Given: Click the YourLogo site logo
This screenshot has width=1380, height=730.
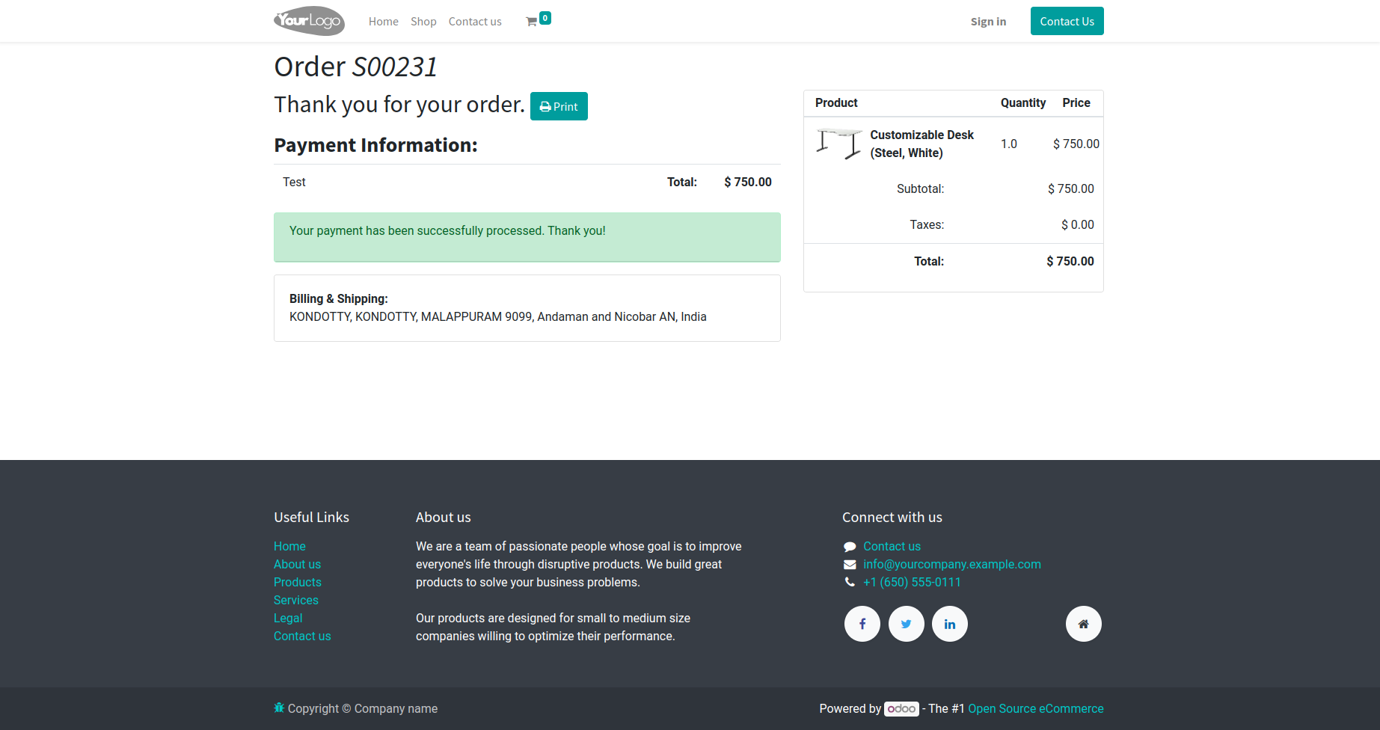Looking at the screenshot, I should coord(309,21).
